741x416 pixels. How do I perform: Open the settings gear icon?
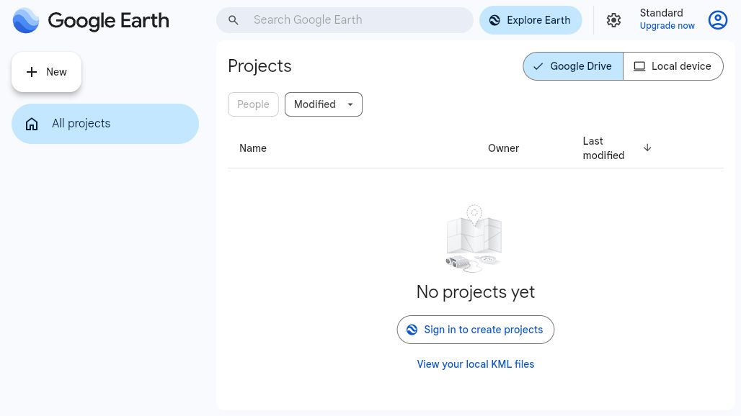pyautogui.click(x=613, y=20)
